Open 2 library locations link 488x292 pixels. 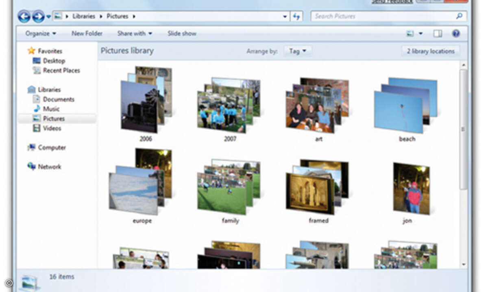[x=430, y=51]
